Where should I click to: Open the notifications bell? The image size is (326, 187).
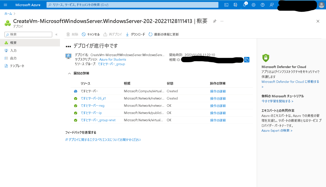244,5
